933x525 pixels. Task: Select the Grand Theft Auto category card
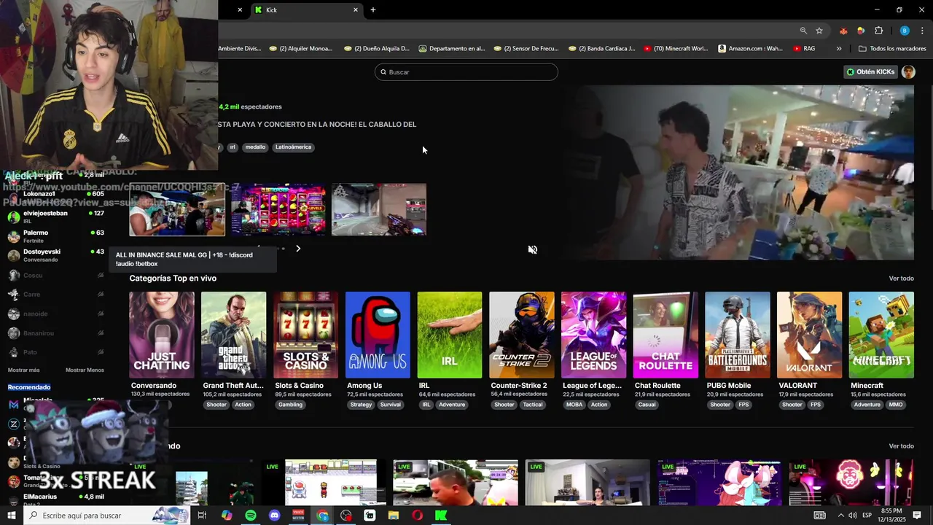click(233, 335)
